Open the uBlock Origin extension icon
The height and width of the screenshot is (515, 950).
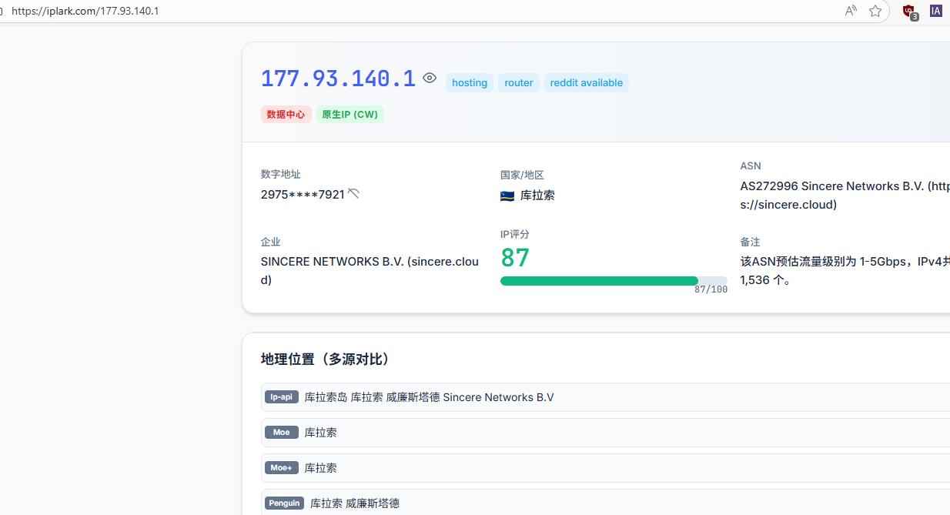(x=909, y=12)
